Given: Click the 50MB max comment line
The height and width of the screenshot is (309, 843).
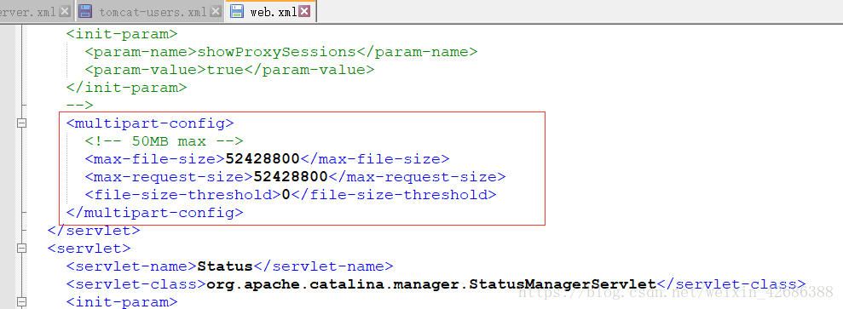Looking at the screenshot, I should coord(164,141).
